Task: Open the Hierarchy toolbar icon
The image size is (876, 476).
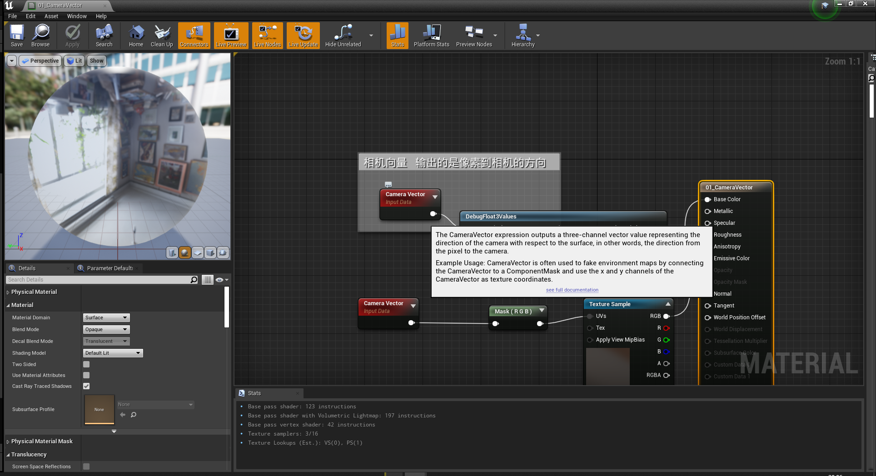Action: [523, 35]
